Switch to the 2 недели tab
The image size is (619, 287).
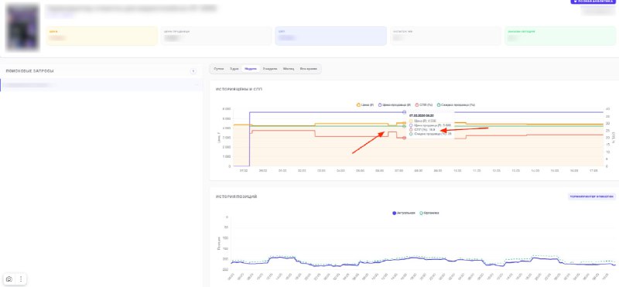(269, 69)
